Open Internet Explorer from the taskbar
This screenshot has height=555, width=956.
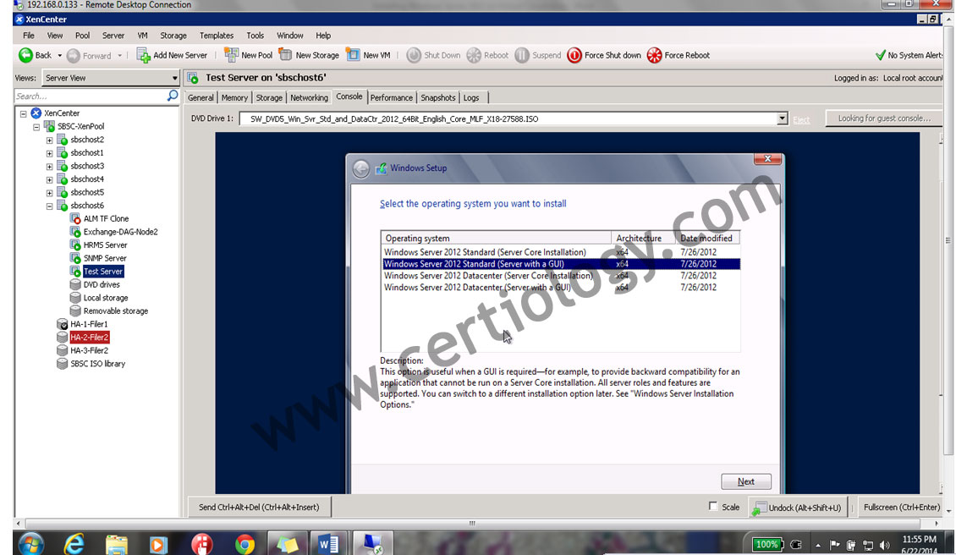click(74, 543)
